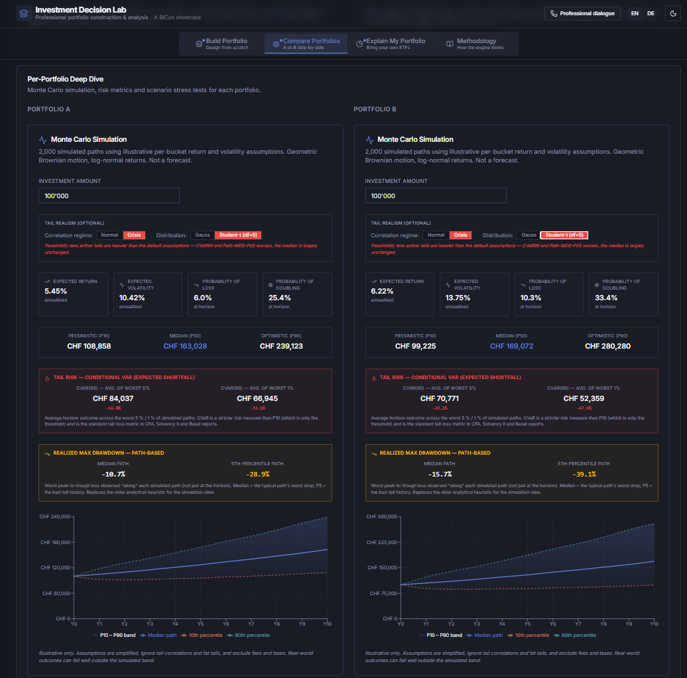687x678 pixels.
Task: Select Gauss distribution for Portfolio A
Action: coord(202,235)
